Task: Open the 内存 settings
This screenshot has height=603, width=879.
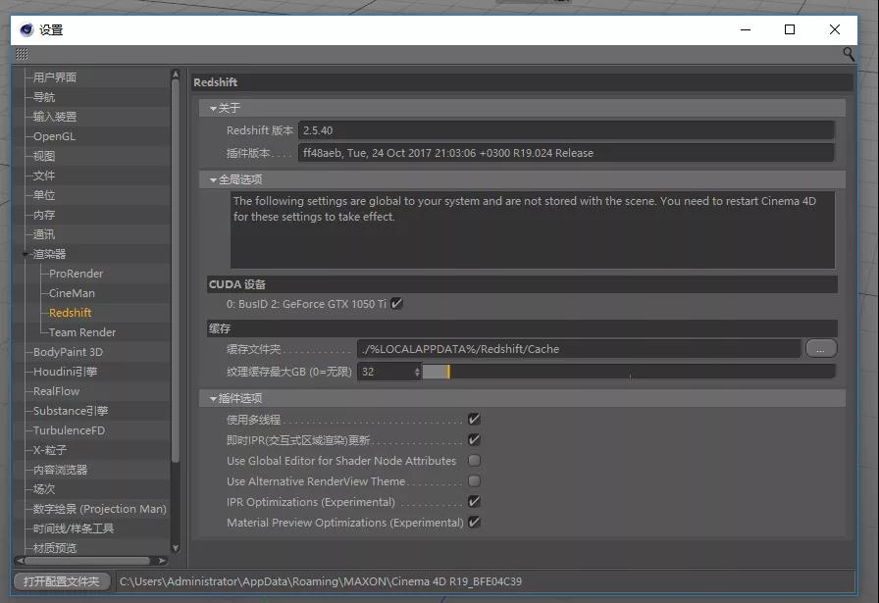Action: [44, 215]
